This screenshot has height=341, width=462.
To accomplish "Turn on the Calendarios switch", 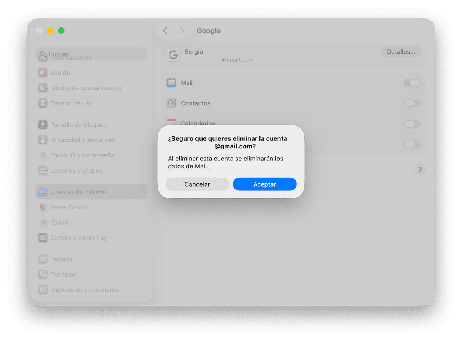I will (412, 124).
